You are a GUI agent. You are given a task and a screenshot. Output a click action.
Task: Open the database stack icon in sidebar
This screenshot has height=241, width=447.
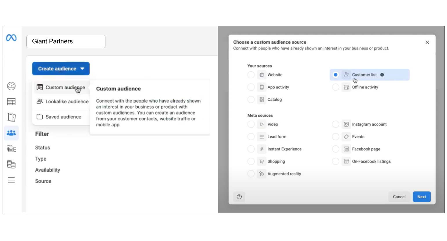(x=11, y=164)
